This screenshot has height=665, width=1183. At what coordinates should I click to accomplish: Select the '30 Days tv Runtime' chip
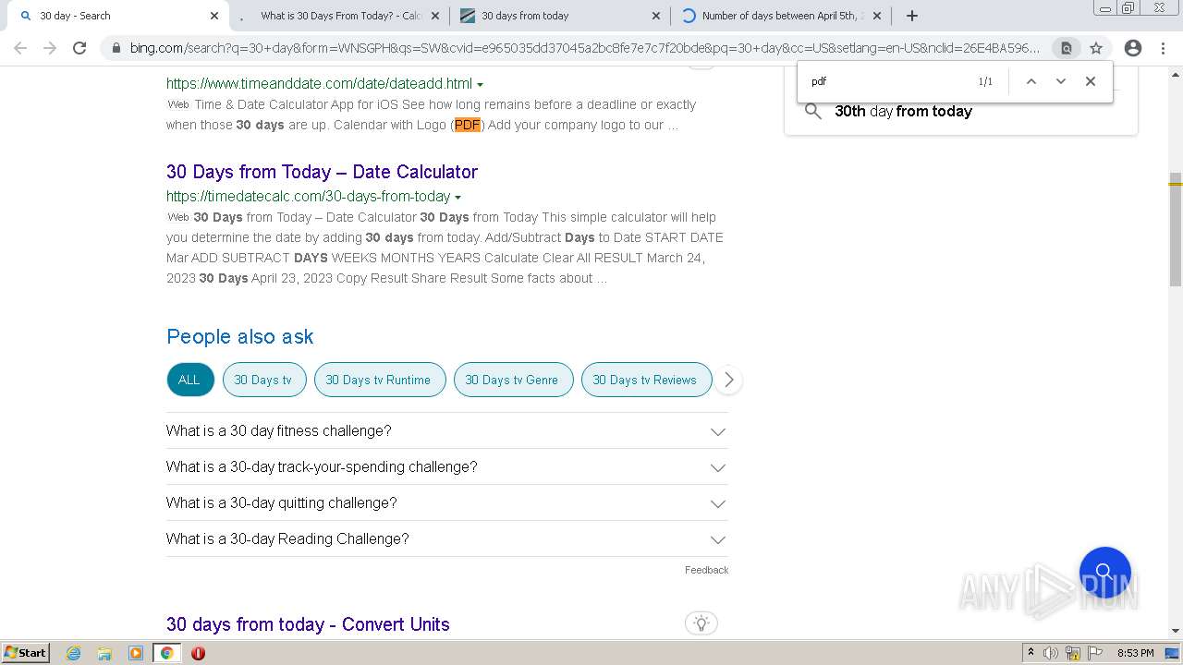[x=379, y=380]
